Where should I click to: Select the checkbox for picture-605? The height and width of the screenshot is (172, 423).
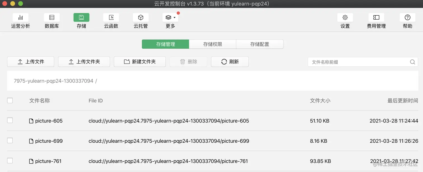(10, 121)
